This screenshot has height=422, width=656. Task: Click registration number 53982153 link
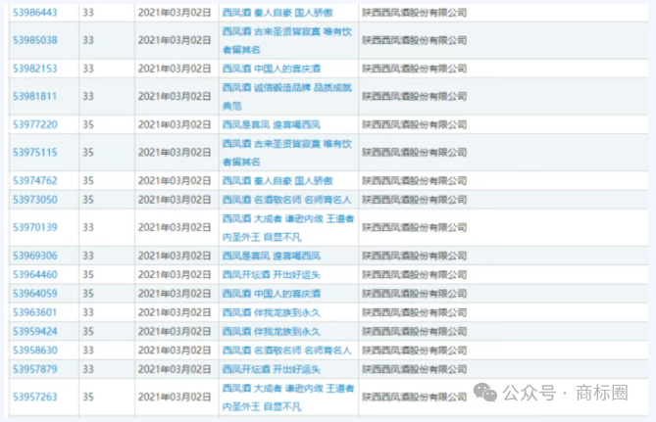click(34, 69)
